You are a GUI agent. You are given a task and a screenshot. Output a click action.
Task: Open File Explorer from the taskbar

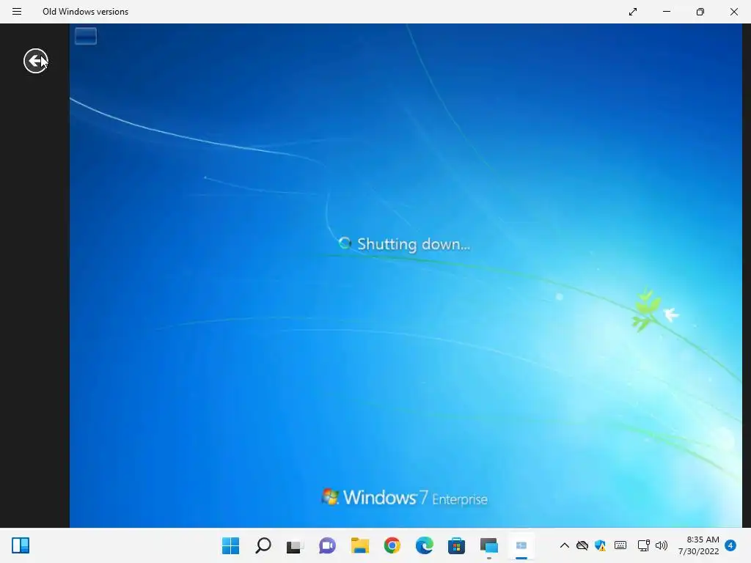click(x=359, y=545)
